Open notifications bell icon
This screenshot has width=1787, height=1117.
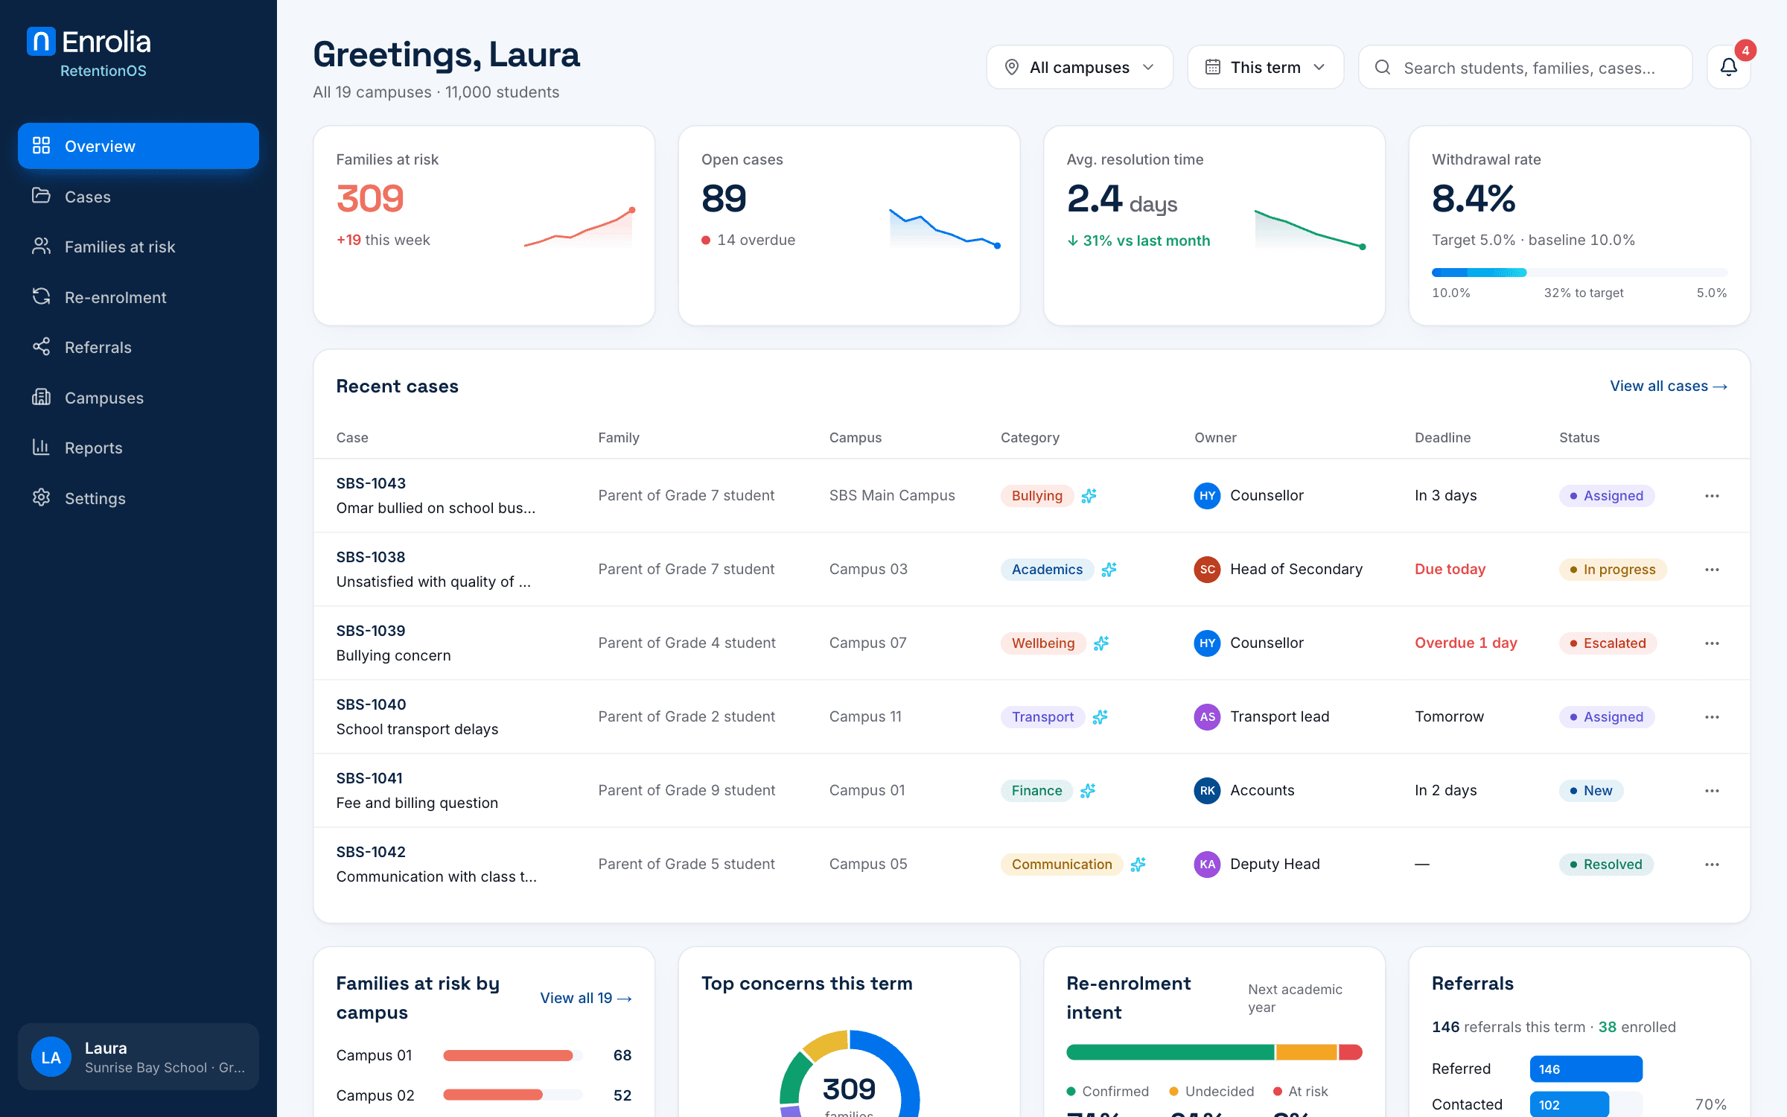[x=1728, y=67]
